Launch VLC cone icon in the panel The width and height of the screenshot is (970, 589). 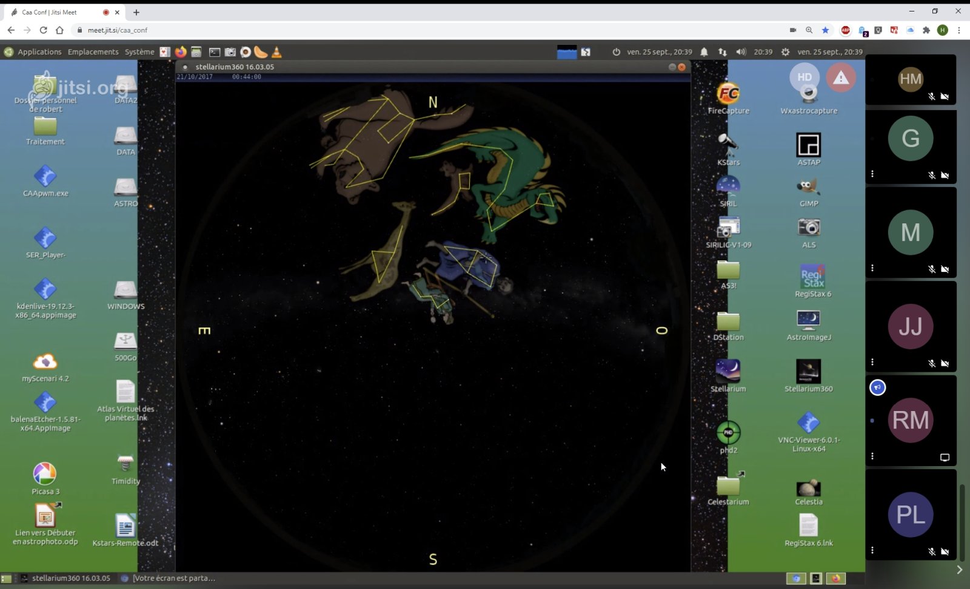(276, 52)
